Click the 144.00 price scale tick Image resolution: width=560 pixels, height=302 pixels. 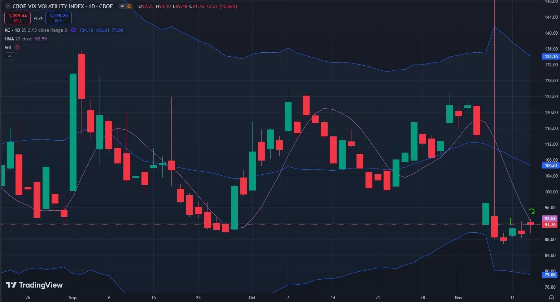[x=551, y=17]
